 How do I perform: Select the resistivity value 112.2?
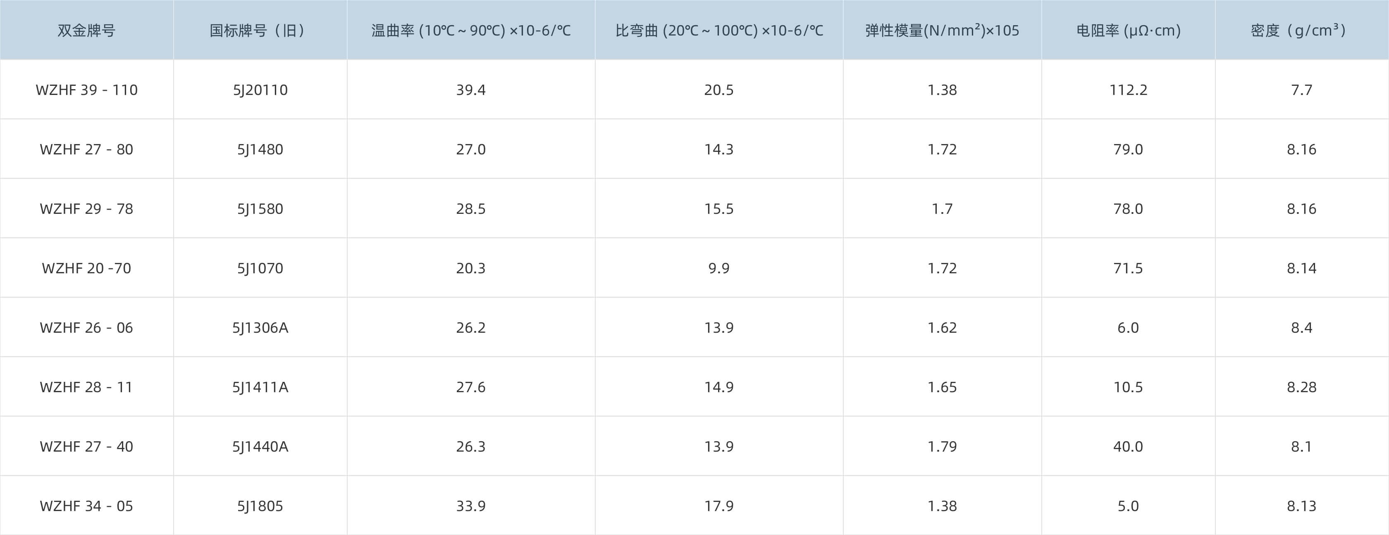click(1128, 90)
